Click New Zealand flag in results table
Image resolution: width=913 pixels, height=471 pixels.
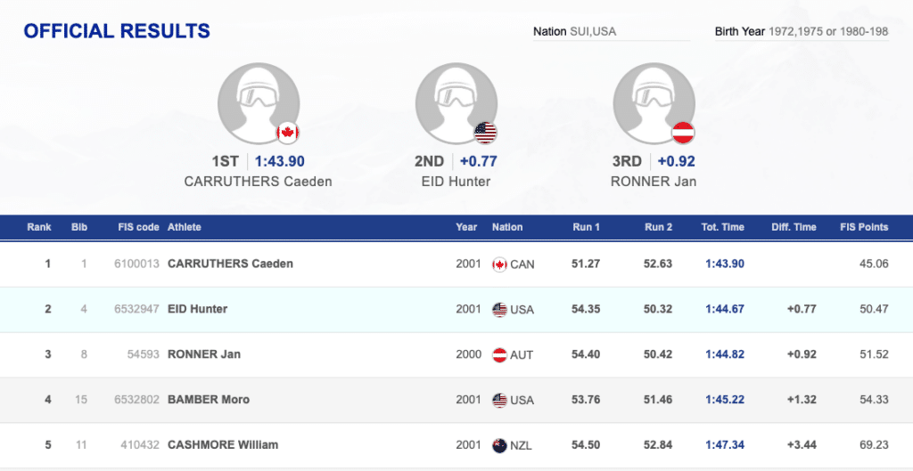click(x=499, y=444)
